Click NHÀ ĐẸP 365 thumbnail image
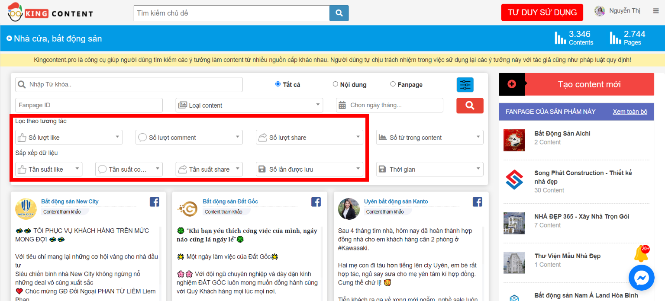665x301 pixels. tap(514, 223)
